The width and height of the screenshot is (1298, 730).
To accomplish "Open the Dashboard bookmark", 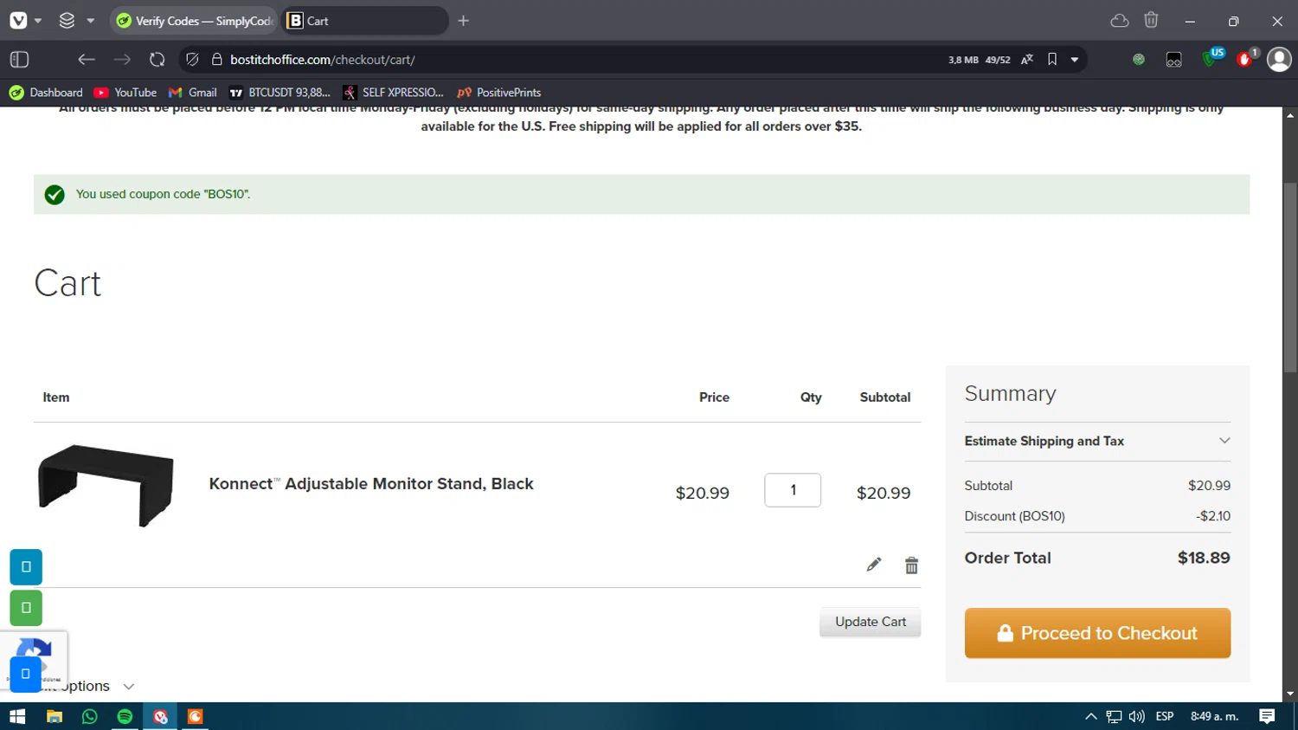I will click(46, 93).
